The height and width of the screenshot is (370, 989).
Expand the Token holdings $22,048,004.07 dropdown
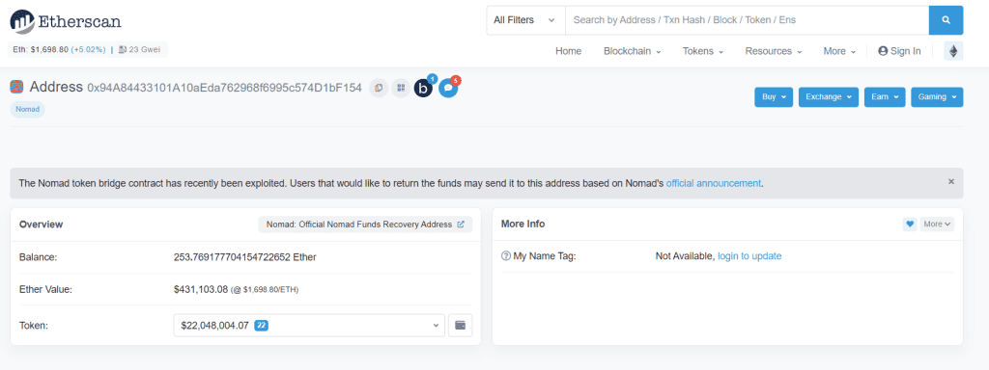click(309, 326)
